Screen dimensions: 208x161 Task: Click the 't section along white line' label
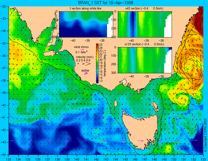point(86,8)
